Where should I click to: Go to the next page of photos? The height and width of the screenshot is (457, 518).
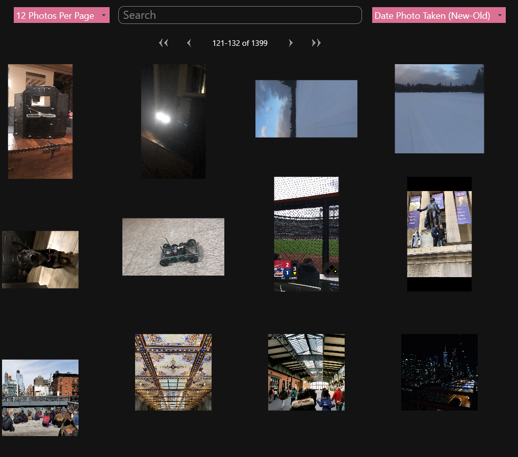tap(291, 43)
